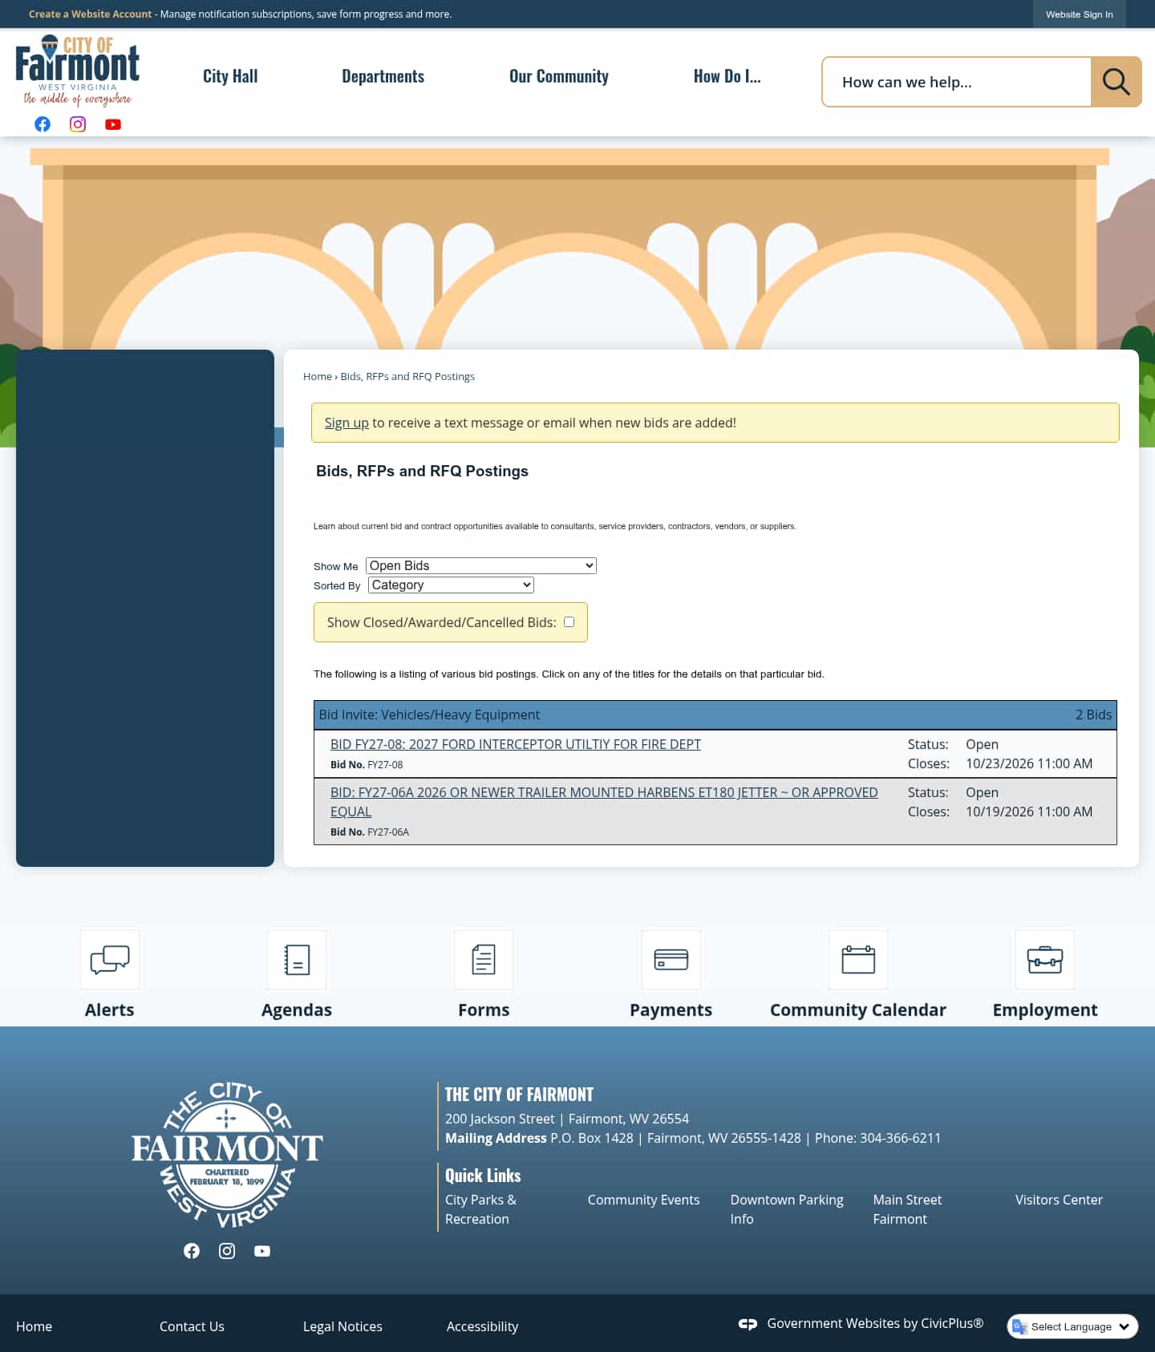Image resolution: width=1155 pixels, height=1352 pixels.
Task: Click the Community Calendar icon
Action: click(858, 959)
